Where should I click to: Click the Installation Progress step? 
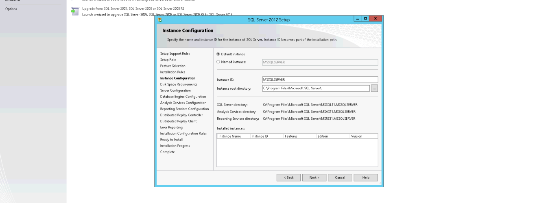[175, 146]
